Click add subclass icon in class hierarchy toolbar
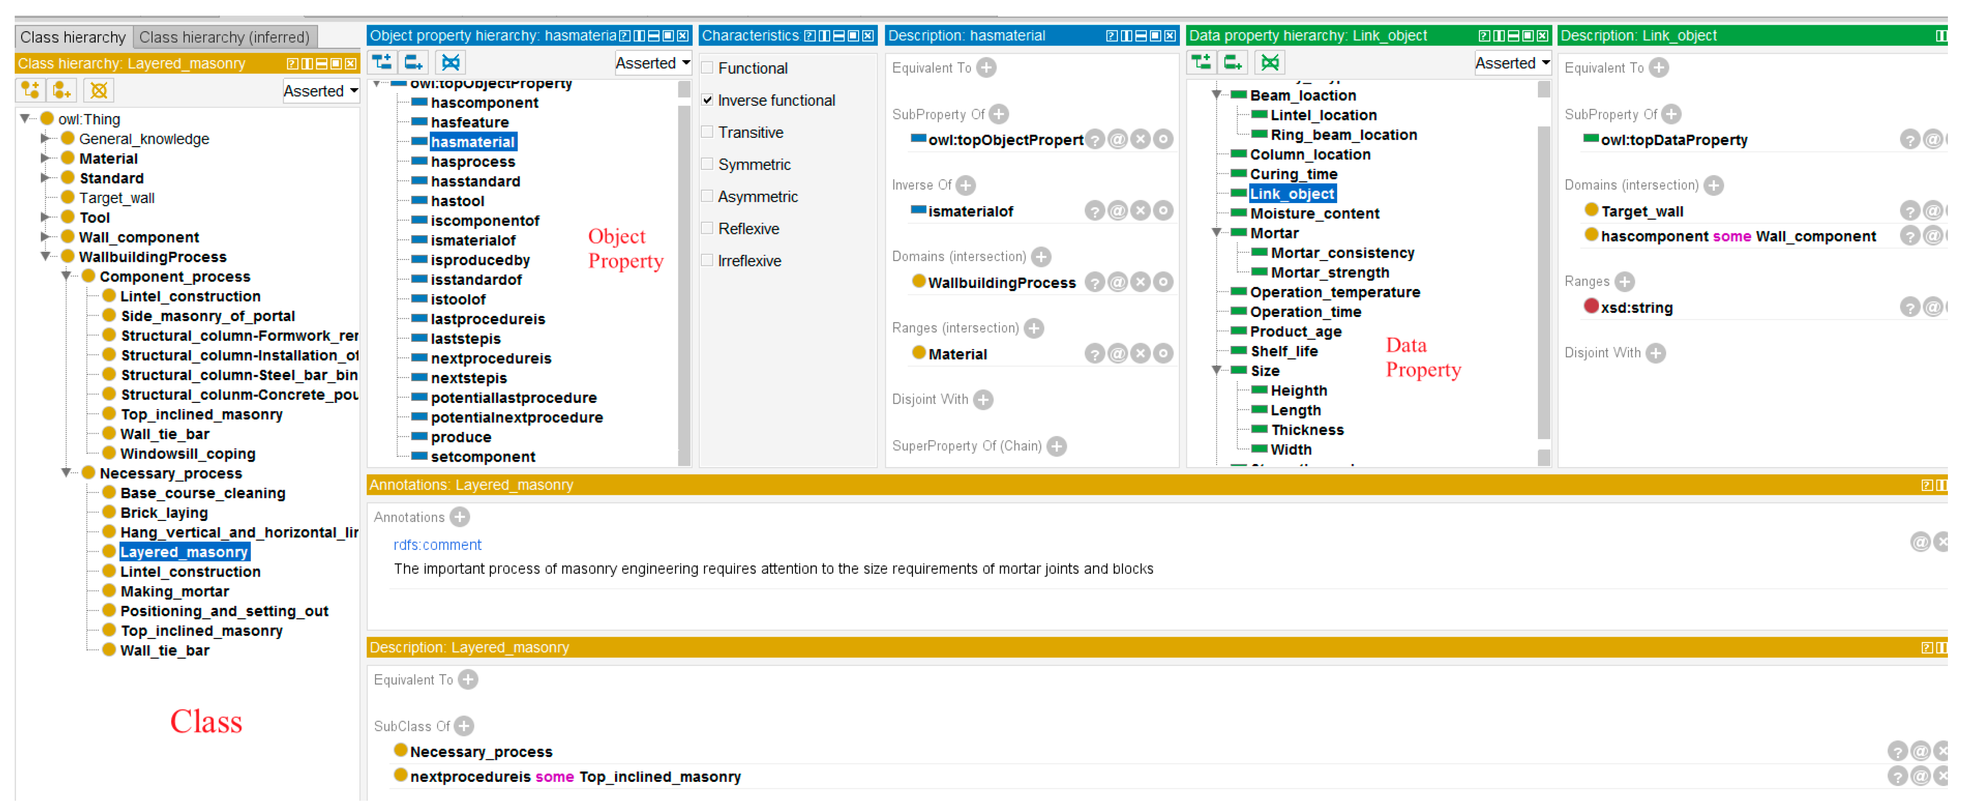This screenshot has width=1964, height=809. [x=30, y=91]
